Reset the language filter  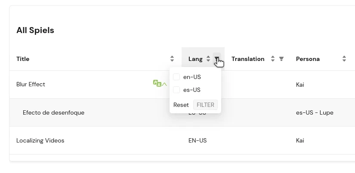[181, 105]
